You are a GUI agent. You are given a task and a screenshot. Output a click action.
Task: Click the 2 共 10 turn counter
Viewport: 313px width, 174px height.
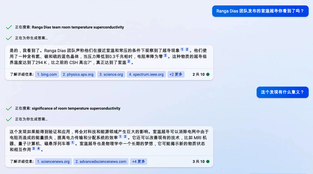198,74
